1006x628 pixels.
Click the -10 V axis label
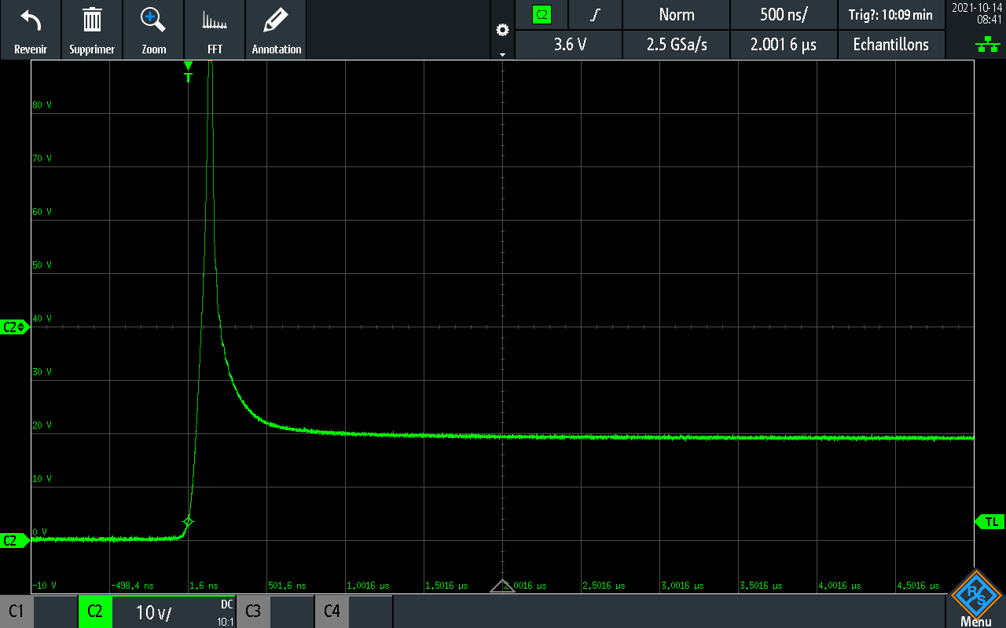[43, 586]
